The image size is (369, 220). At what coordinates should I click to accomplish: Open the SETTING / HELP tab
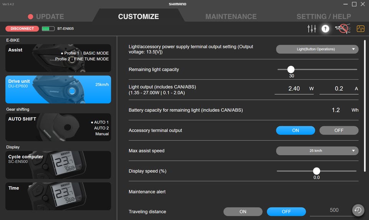(324, 17)
